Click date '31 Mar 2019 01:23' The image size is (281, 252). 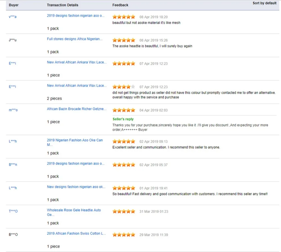[x=154, y=212]
